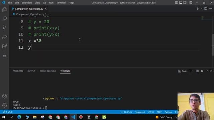Open the Customize Layout button
Viewport: 214px width, 120px height.
tap(191, 3)
